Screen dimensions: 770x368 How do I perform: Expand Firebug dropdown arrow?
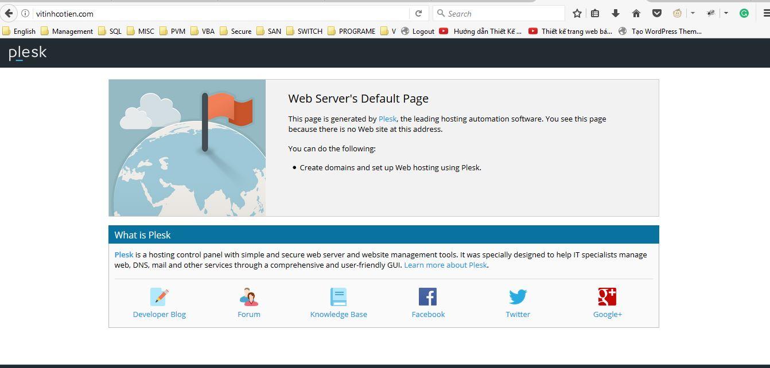726,13
